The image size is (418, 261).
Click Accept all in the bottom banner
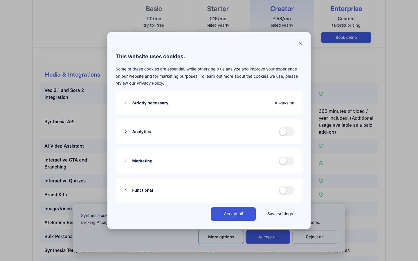(268, 237)
